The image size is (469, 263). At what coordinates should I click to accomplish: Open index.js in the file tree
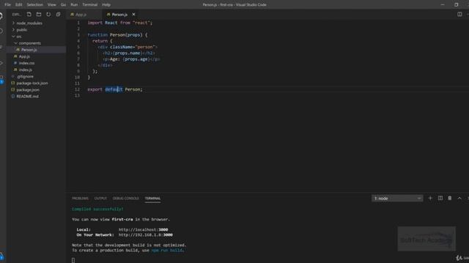pyautogui.click(x=25, y=70)
